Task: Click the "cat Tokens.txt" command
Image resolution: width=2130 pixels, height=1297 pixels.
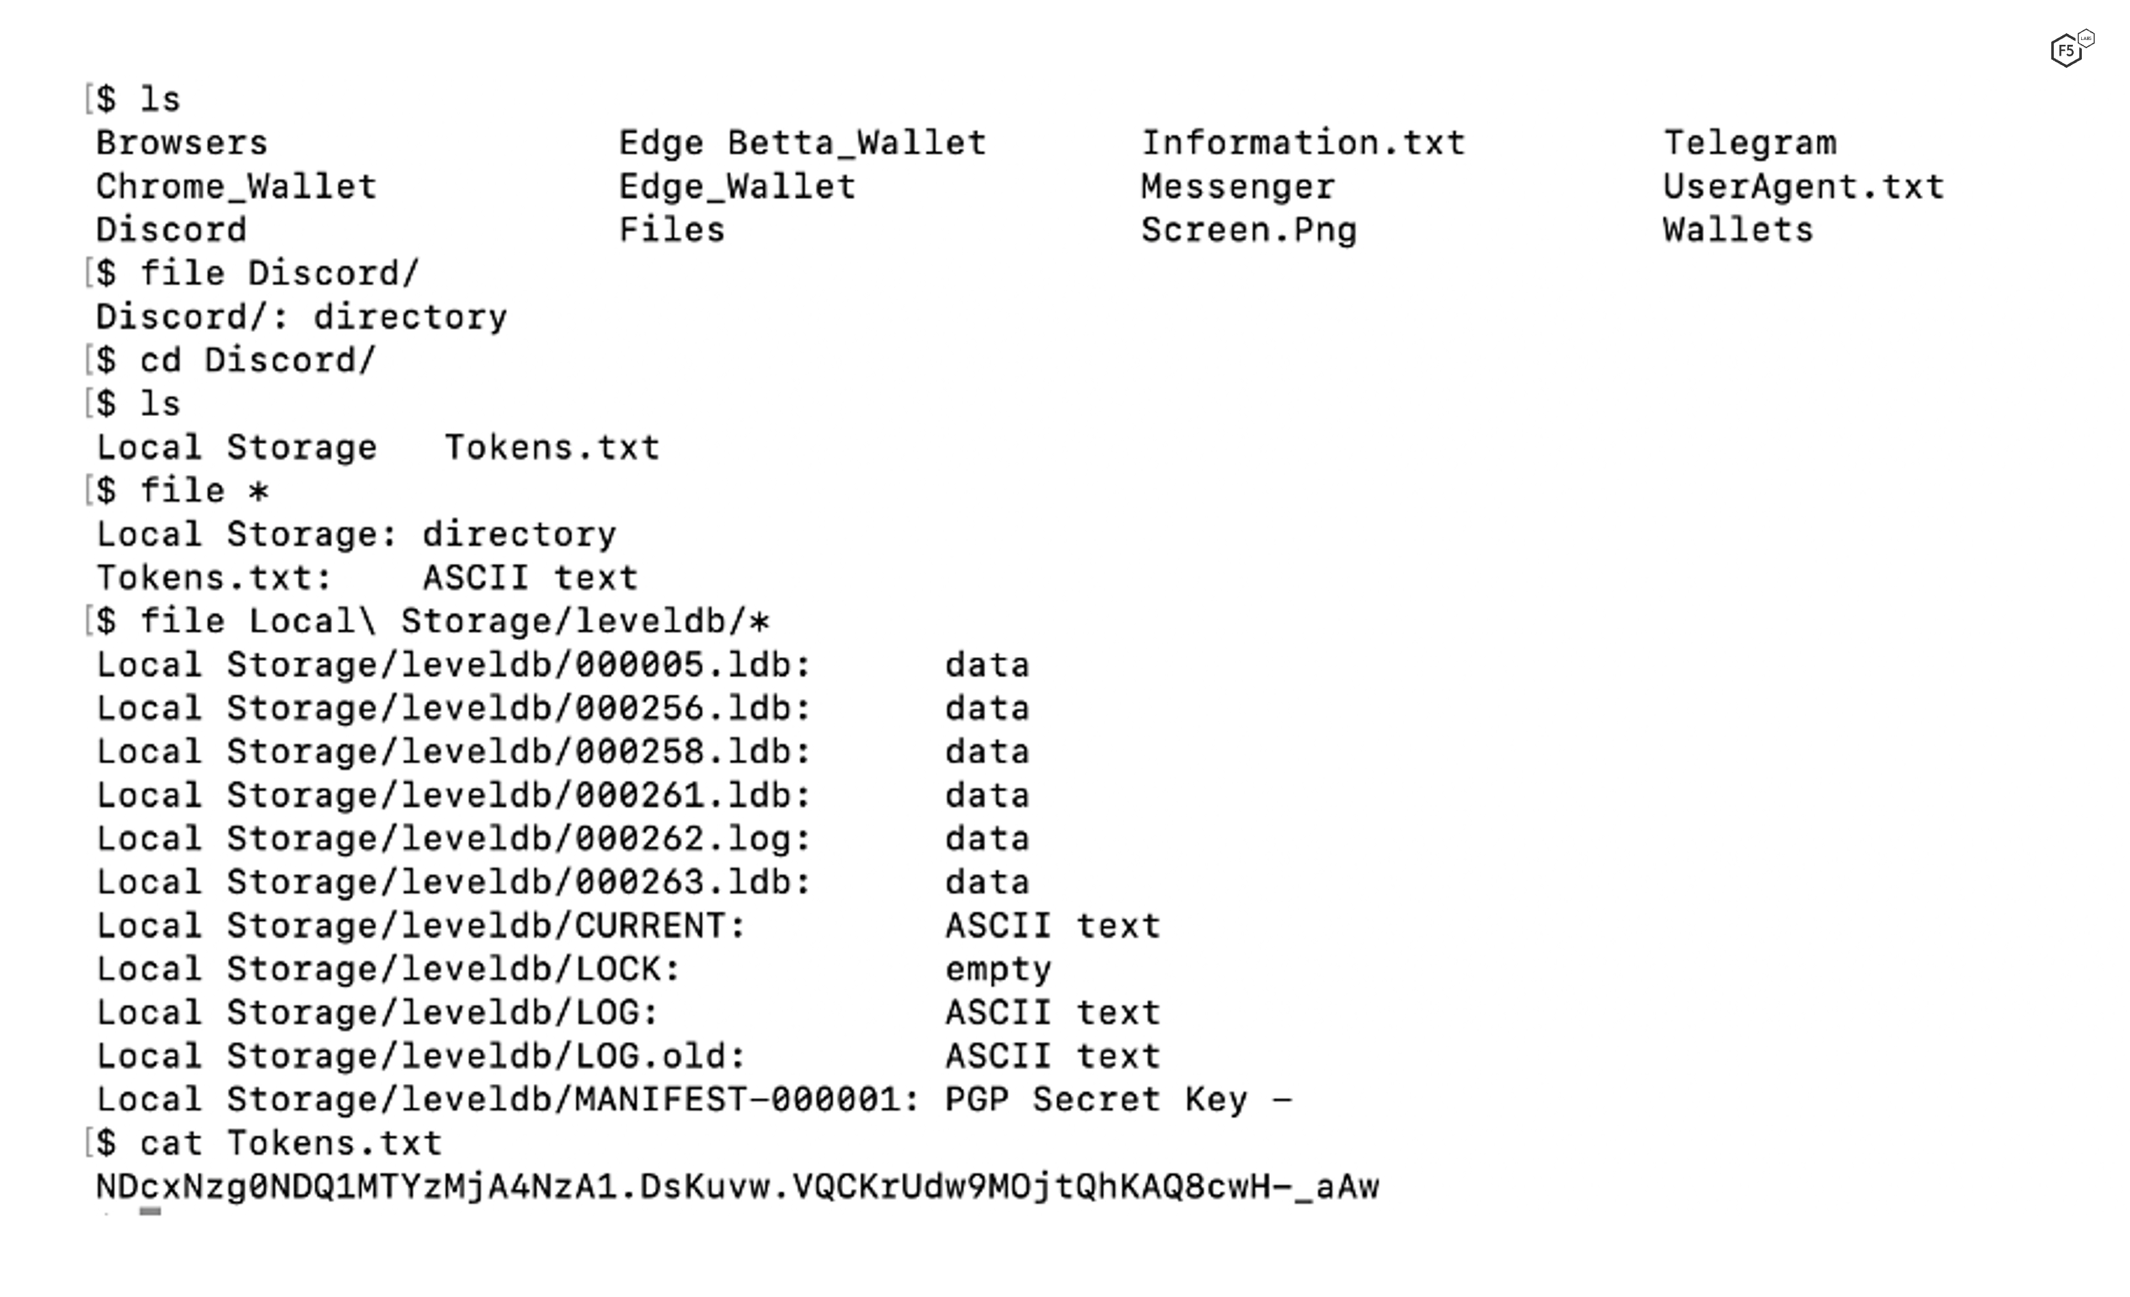Action: (x=291, y=1143)
